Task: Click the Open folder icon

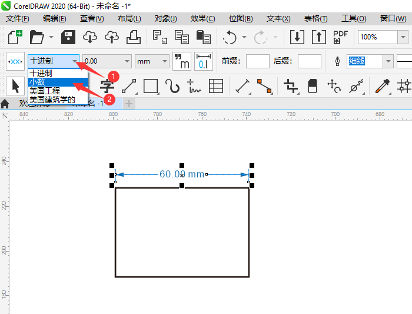Action: (36, 37)
